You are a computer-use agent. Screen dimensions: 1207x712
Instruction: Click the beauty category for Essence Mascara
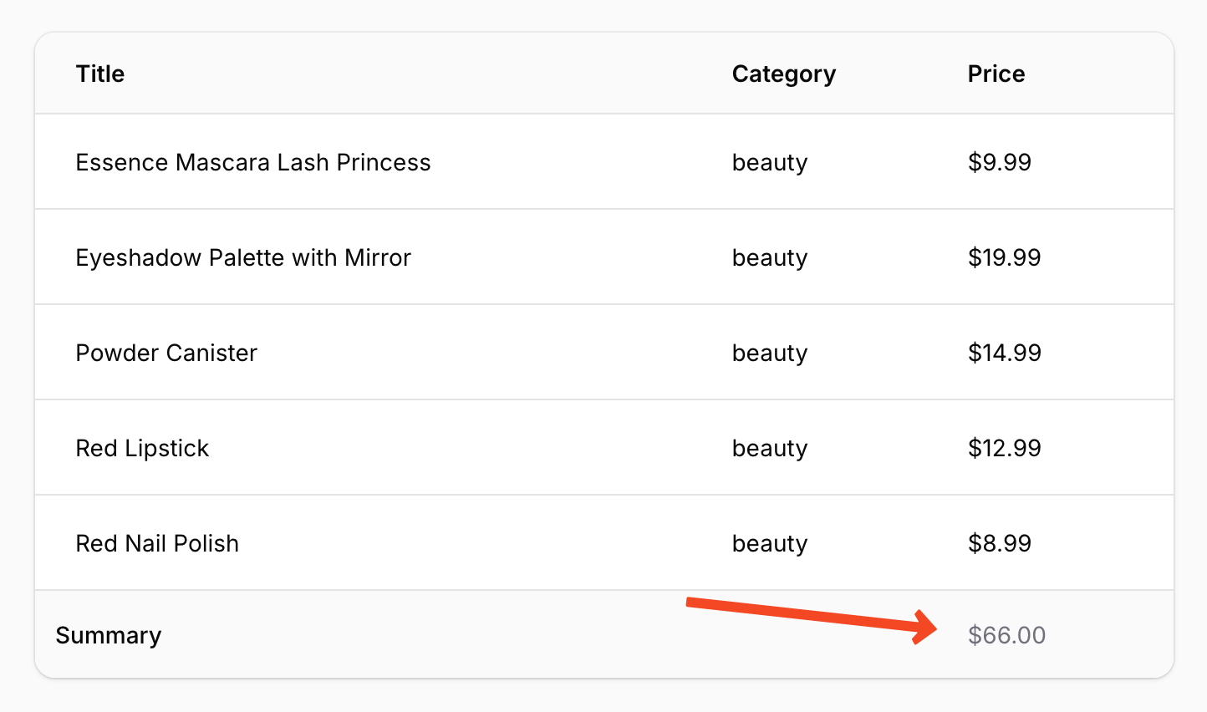pos(769,162)
